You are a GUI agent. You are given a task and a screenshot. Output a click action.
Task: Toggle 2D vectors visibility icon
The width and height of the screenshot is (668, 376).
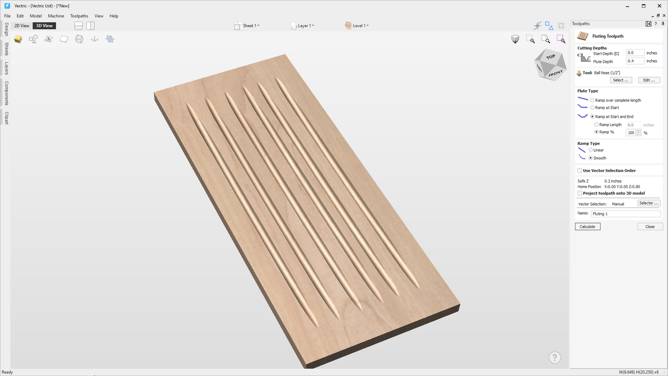coord(33,39)
